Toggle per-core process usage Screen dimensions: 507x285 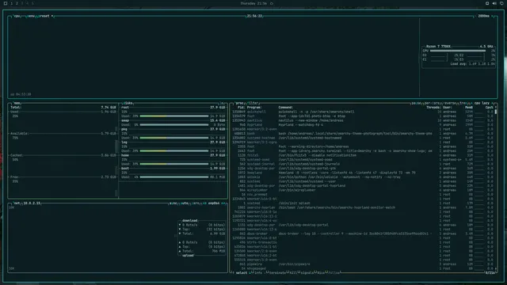(432, 103)
